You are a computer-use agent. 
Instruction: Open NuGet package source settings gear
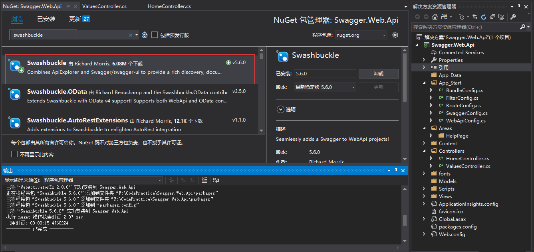[x=395, y=35]
